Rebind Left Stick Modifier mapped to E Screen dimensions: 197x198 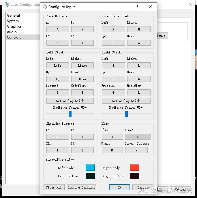[82, 93]
